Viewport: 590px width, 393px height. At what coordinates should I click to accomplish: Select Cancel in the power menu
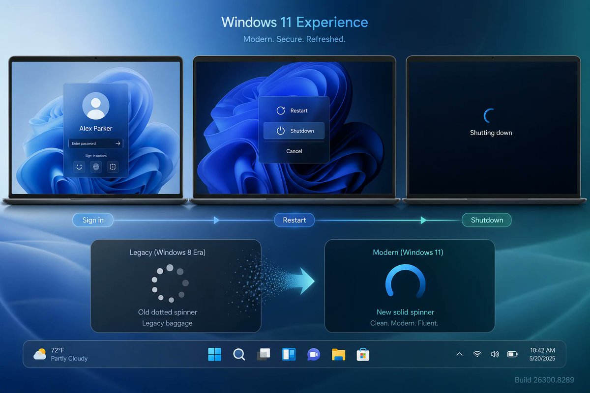[x=294, y=151]
